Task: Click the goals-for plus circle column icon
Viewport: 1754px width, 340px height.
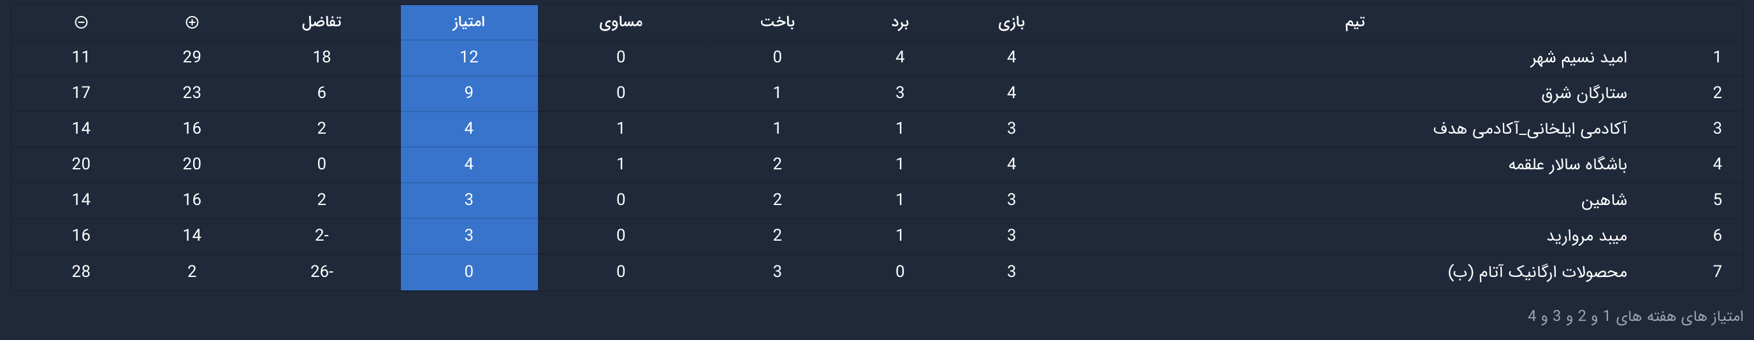Action: tap(192, 22)
